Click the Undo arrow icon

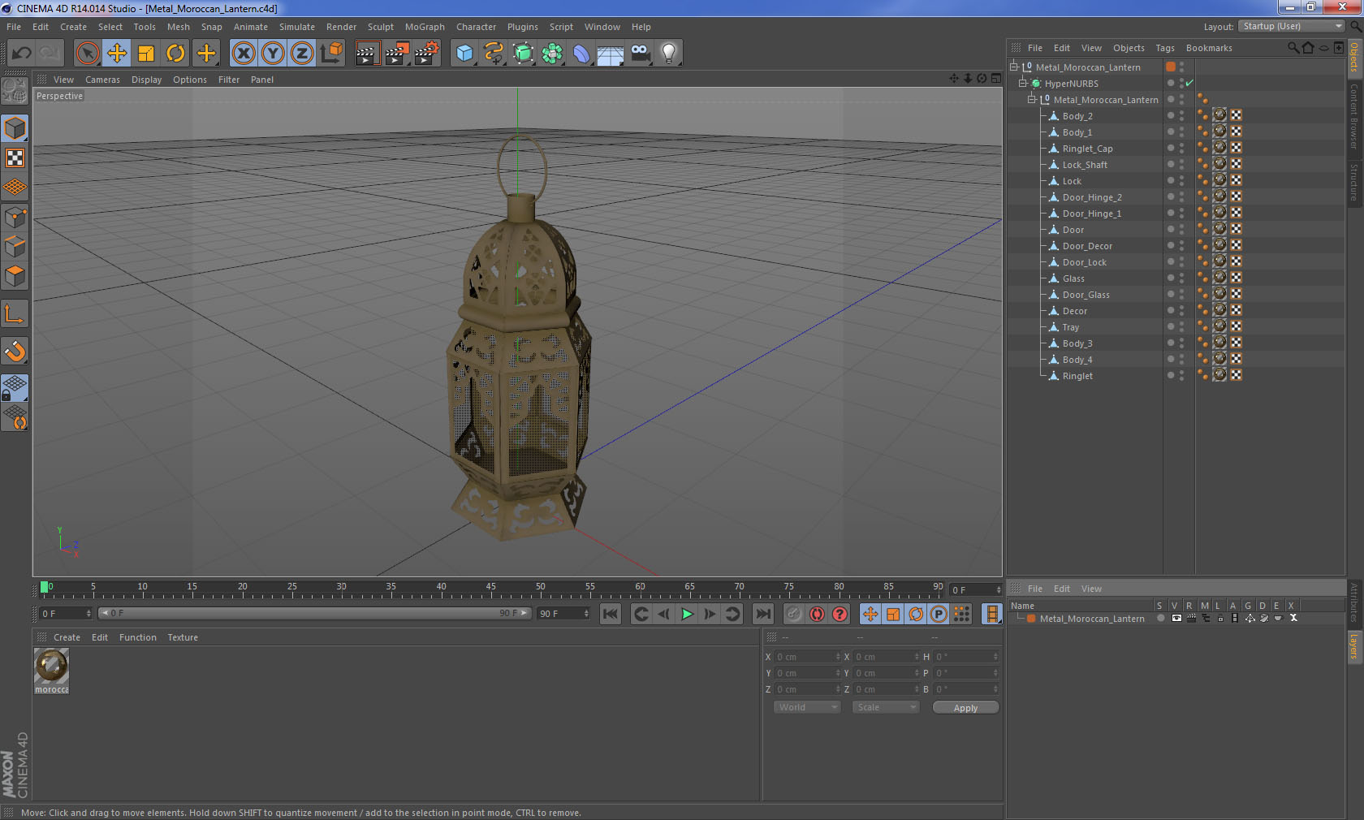(x=22, y=54)
